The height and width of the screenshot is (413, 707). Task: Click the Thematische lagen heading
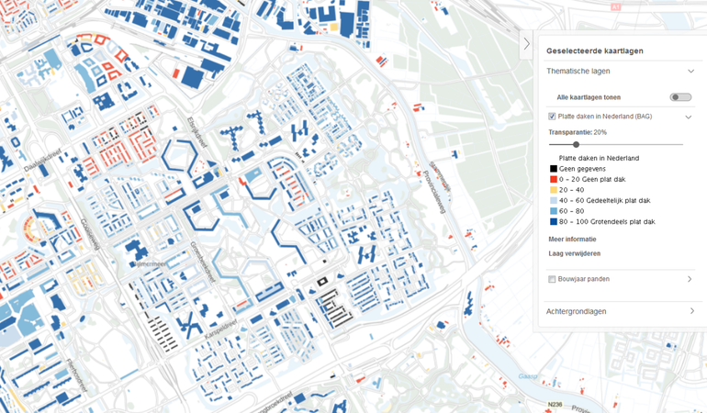tap(578, 72)
